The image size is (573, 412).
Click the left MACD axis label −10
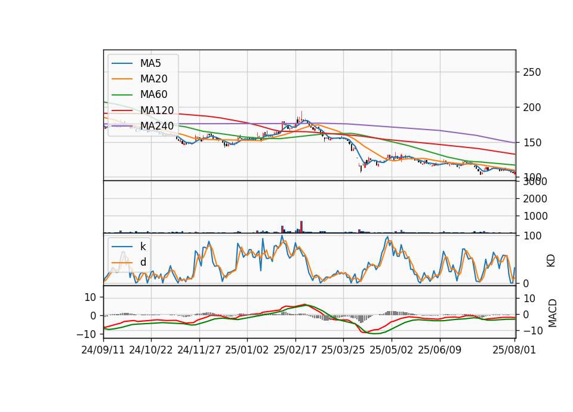click(87, 334)
